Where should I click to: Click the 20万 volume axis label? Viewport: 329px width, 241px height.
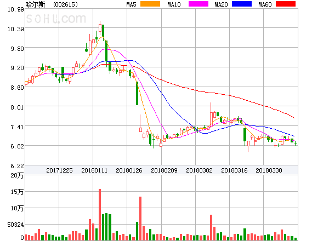coord(17,175)
